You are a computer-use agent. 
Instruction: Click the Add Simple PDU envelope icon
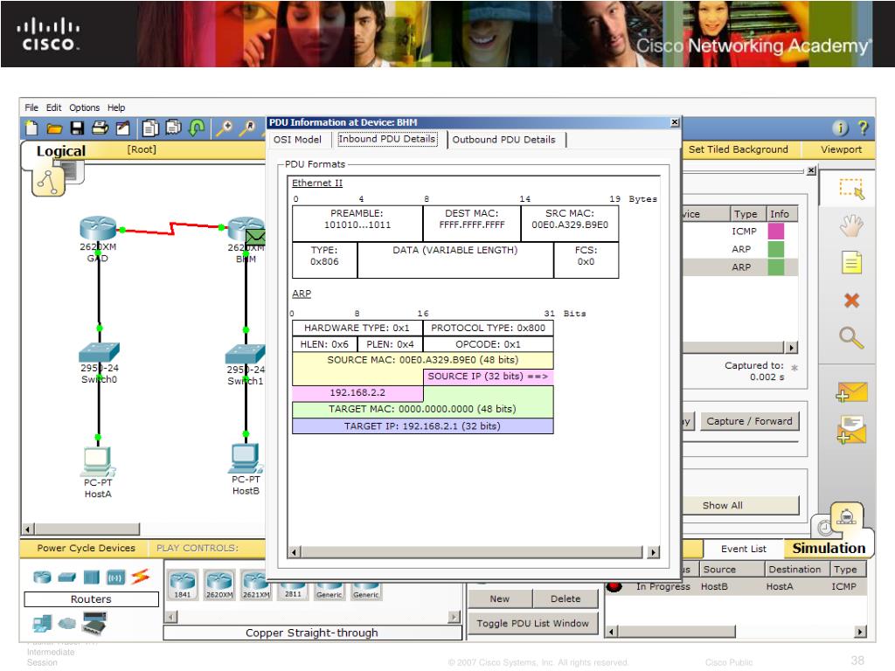(x=851, y=392)
